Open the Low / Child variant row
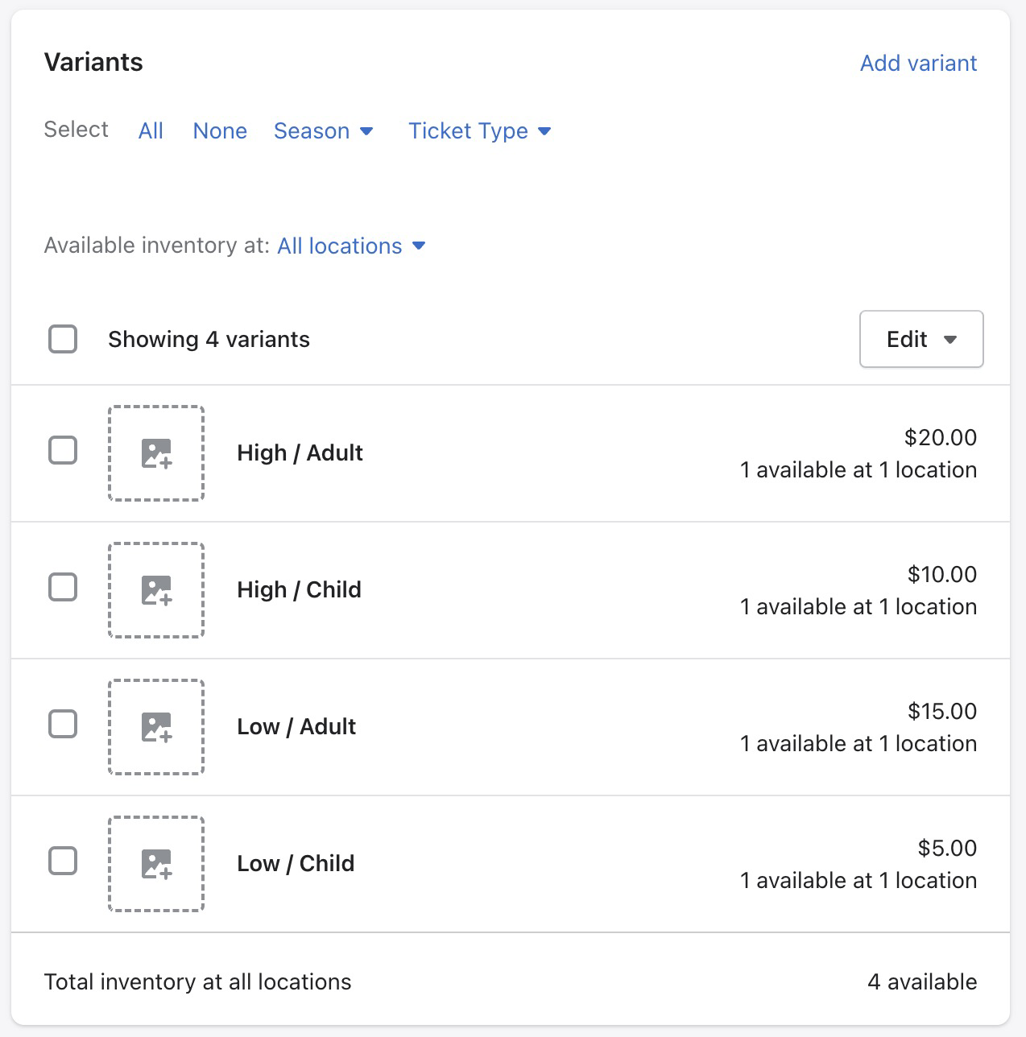The height and width of the screenshot is (1037, 1026). pos(511,864)
